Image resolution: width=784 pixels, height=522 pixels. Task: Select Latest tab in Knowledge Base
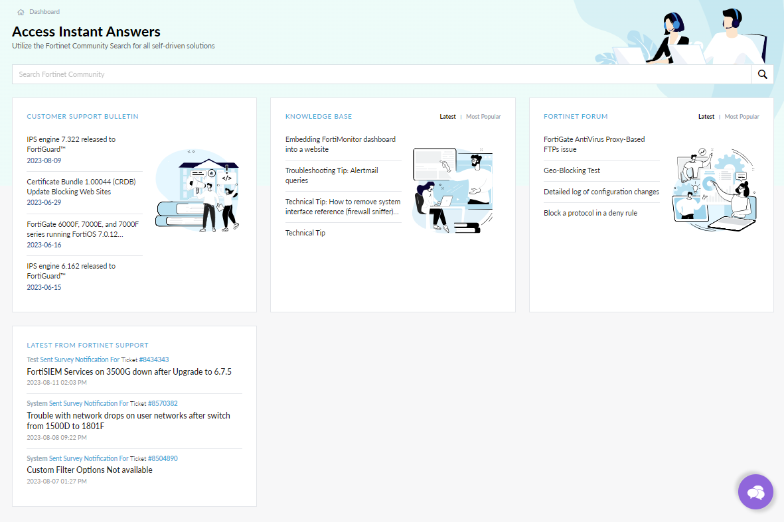coord(447,116)
